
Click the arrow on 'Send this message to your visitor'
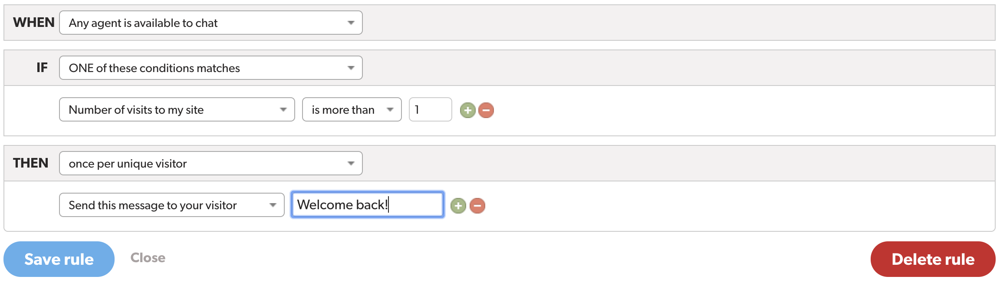[273, 205]
